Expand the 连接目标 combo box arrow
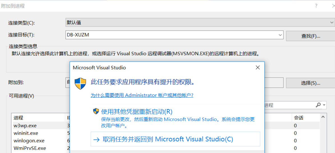The image size is (335, 153). click(280, 35)
